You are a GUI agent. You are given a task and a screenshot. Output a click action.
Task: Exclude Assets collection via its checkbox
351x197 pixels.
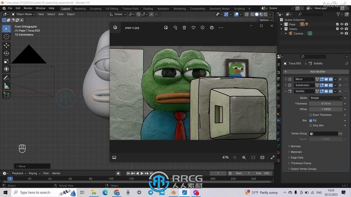click(337, 29)
